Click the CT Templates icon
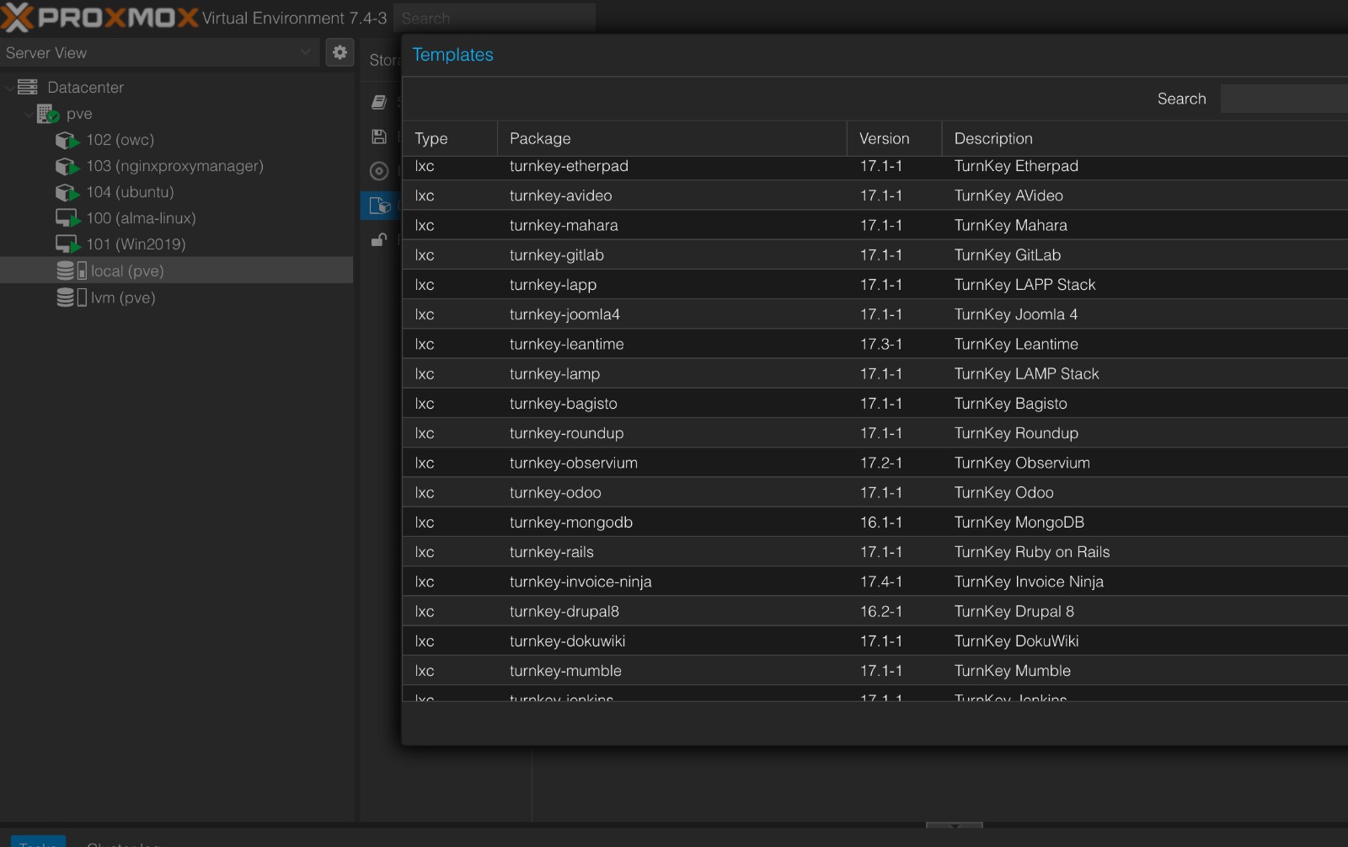 click(x=380, y=206)
